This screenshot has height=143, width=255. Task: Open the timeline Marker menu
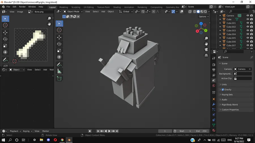click(46, 131)
